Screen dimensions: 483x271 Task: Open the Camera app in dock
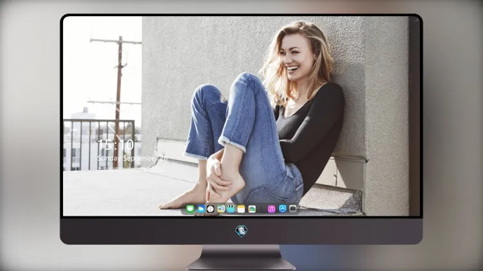pyautogui.click(x=293, y=209)
